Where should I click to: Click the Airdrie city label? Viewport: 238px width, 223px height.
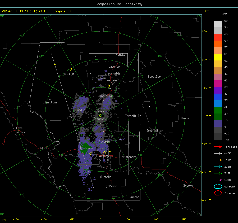coord(104,142)
